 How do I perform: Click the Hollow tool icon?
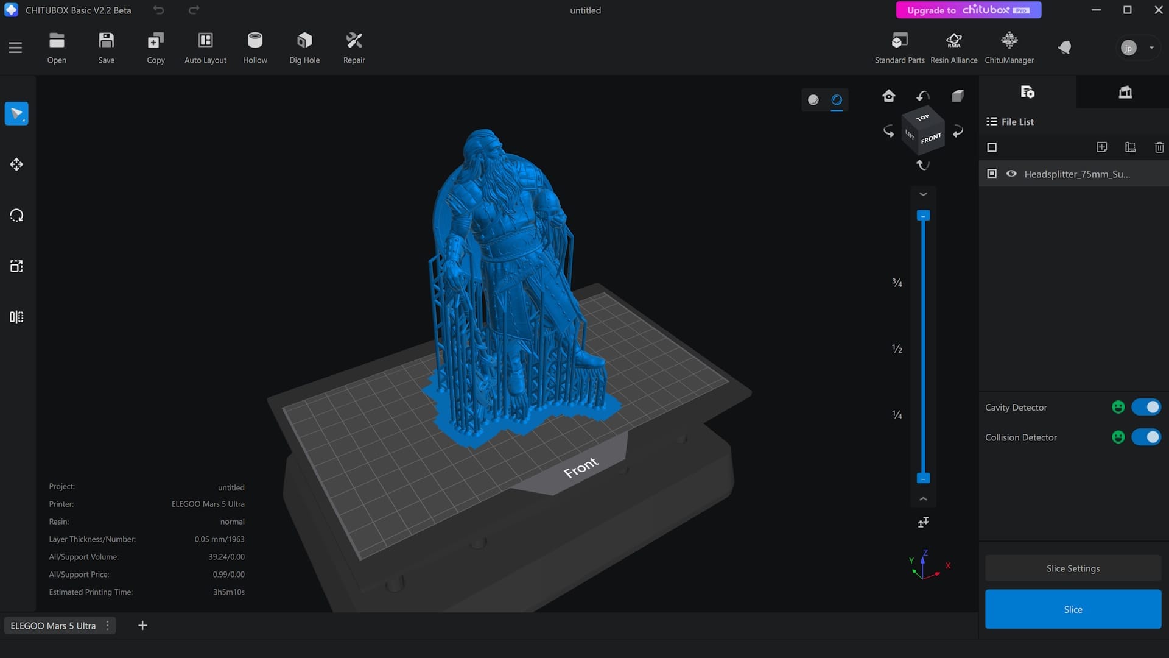click(x=255, y=41)
